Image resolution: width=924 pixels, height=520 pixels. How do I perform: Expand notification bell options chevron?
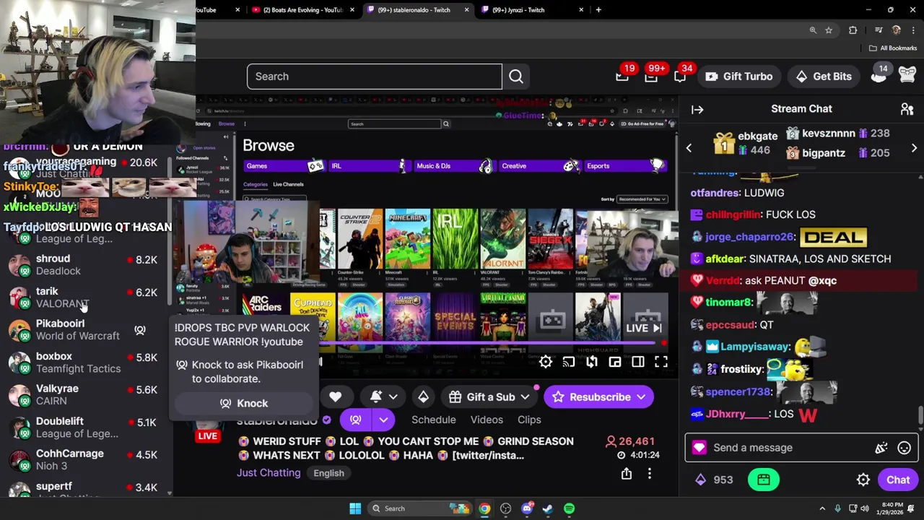click(x=393, y=396)
